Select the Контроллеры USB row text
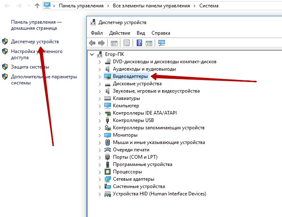The image size is (282, 217). point(133,120)
